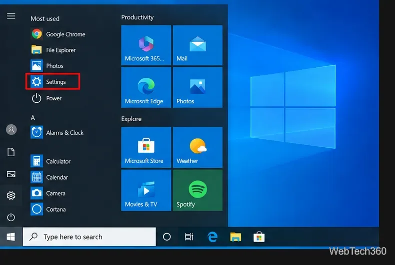Select Power in the Most used list
This screenshot has width=395, height=265.
tap(46, 98)
